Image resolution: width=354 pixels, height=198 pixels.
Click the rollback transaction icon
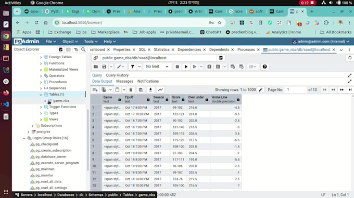242,67
